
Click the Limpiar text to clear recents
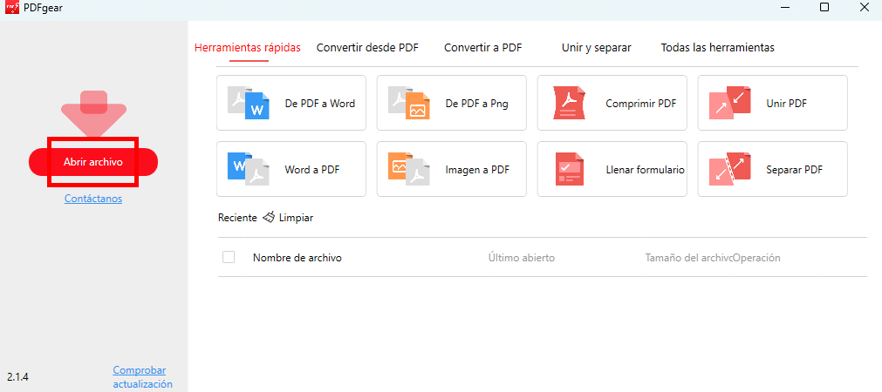(296, 218)
